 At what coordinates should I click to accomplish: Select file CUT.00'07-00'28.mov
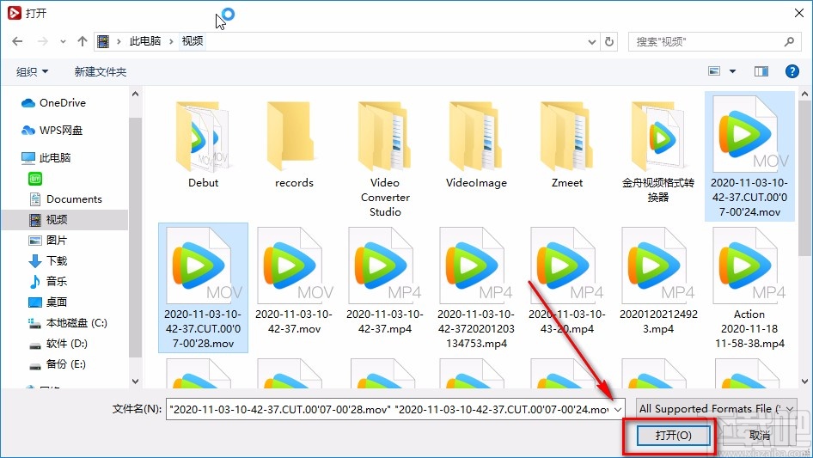[203, 288]
